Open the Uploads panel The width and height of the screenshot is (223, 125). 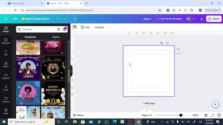(6, 76)
